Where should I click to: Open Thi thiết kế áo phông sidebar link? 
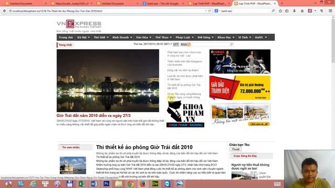[x=184, y=86]
